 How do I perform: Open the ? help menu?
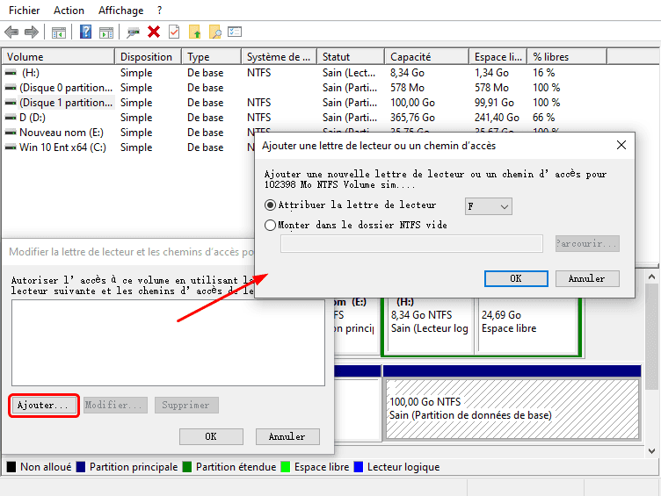159,11
